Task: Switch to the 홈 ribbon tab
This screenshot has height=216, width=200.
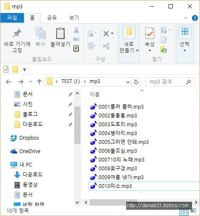Action: (32, 18)
